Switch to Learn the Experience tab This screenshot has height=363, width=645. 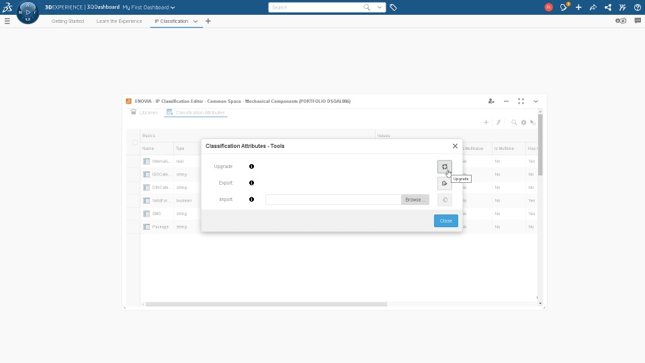[119, 21]
